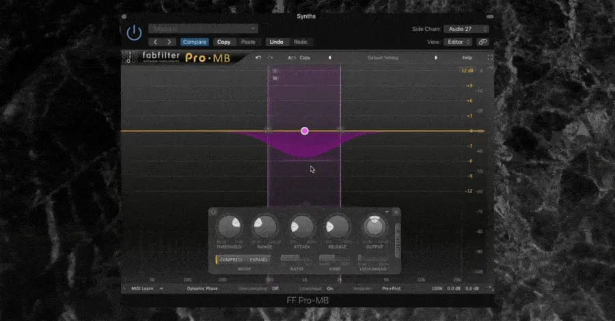Click FabFilter redo arrow icon
Image resolution: width=615 pixels, height=321 pixels.
coord(270,57)
